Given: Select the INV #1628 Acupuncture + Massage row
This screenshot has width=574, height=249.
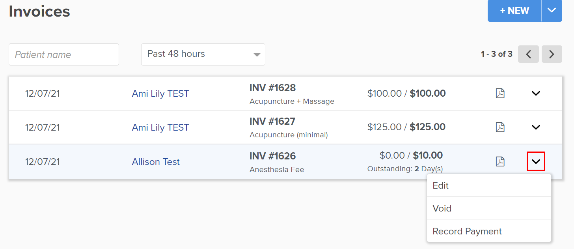Looking at the screenshot, I should pos(285,94).
